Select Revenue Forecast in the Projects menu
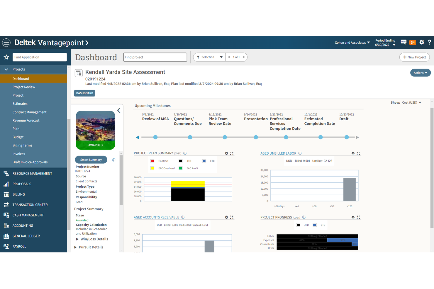This screenshot has width=434, height=289. pos(26,120)
